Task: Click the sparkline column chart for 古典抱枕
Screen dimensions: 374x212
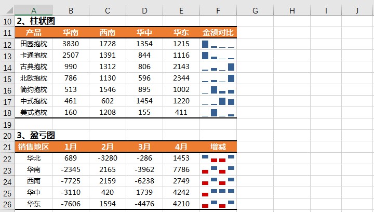Action: click(x=218, y=67)
